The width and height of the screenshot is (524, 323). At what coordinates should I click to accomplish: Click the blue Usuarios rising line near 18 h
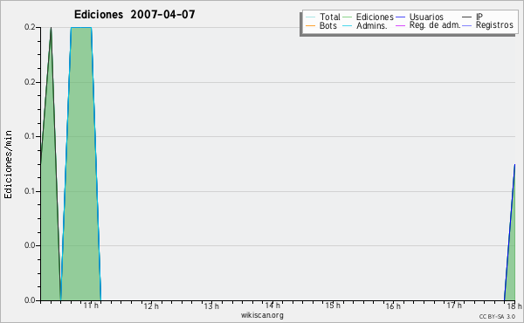510,232
